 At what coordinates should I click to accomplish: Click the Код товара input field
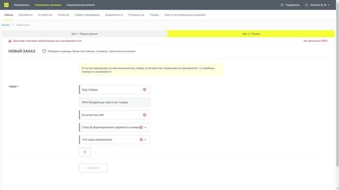[114, 89]
